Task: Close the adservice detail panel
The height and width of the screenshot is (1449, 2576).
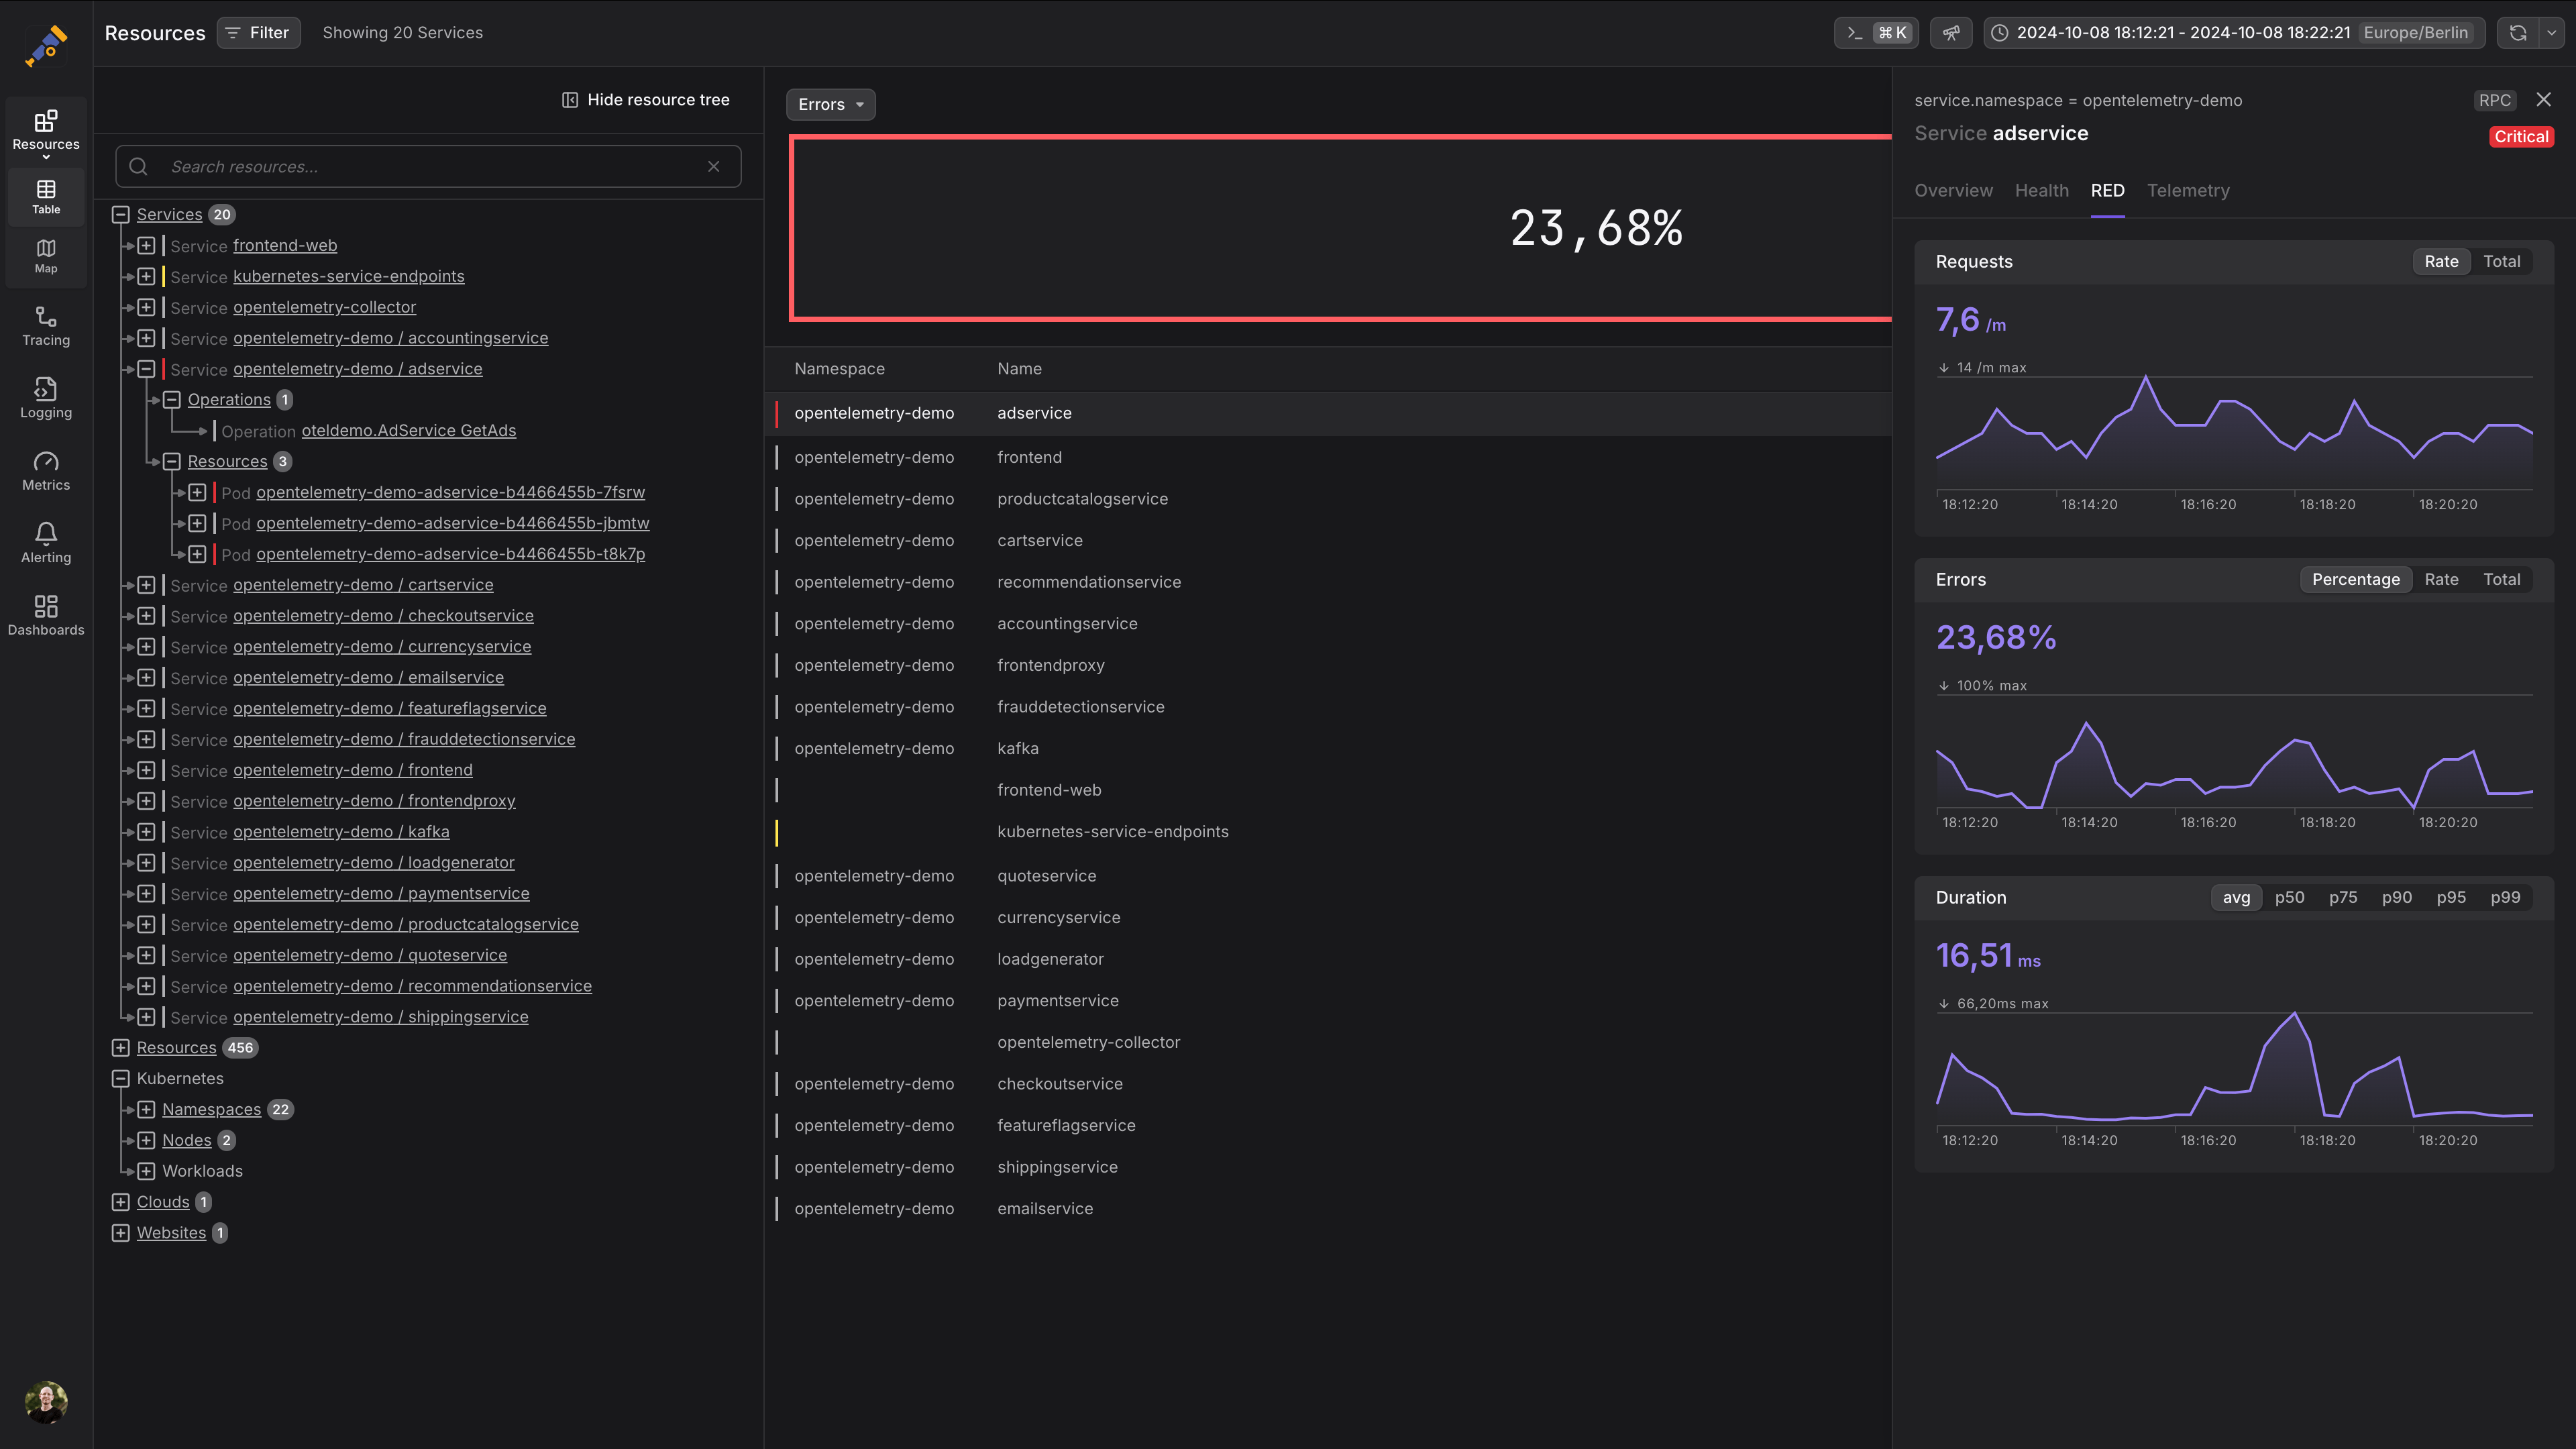Action: pyautogui.click(x=2544, y=99)
